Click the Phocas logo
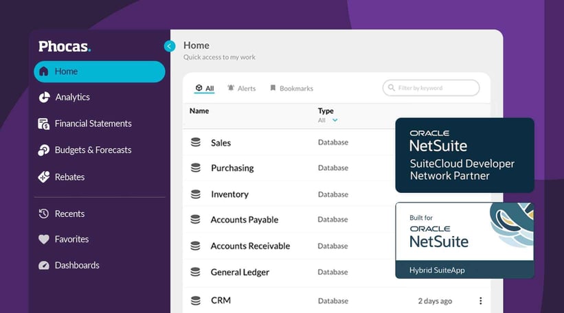 coord(65,47)
